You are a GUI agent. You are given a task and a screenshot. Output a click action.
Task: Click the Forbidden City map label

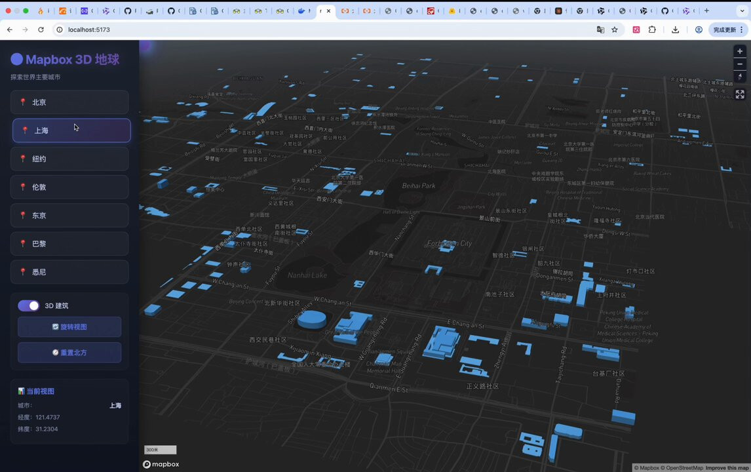450,243
